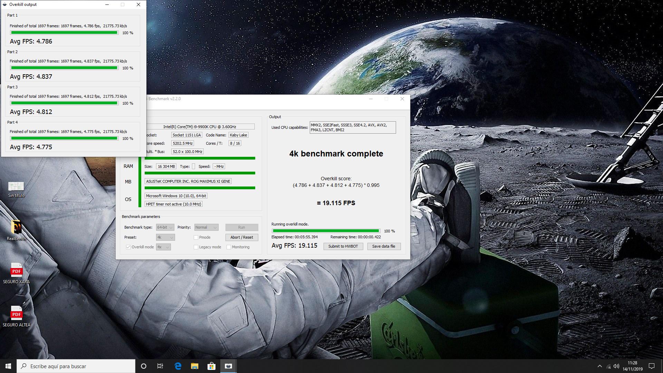The image size is (663, 373).
Task: Open Microsoft Store from the taskbar
Action: (x=211, y=366)
